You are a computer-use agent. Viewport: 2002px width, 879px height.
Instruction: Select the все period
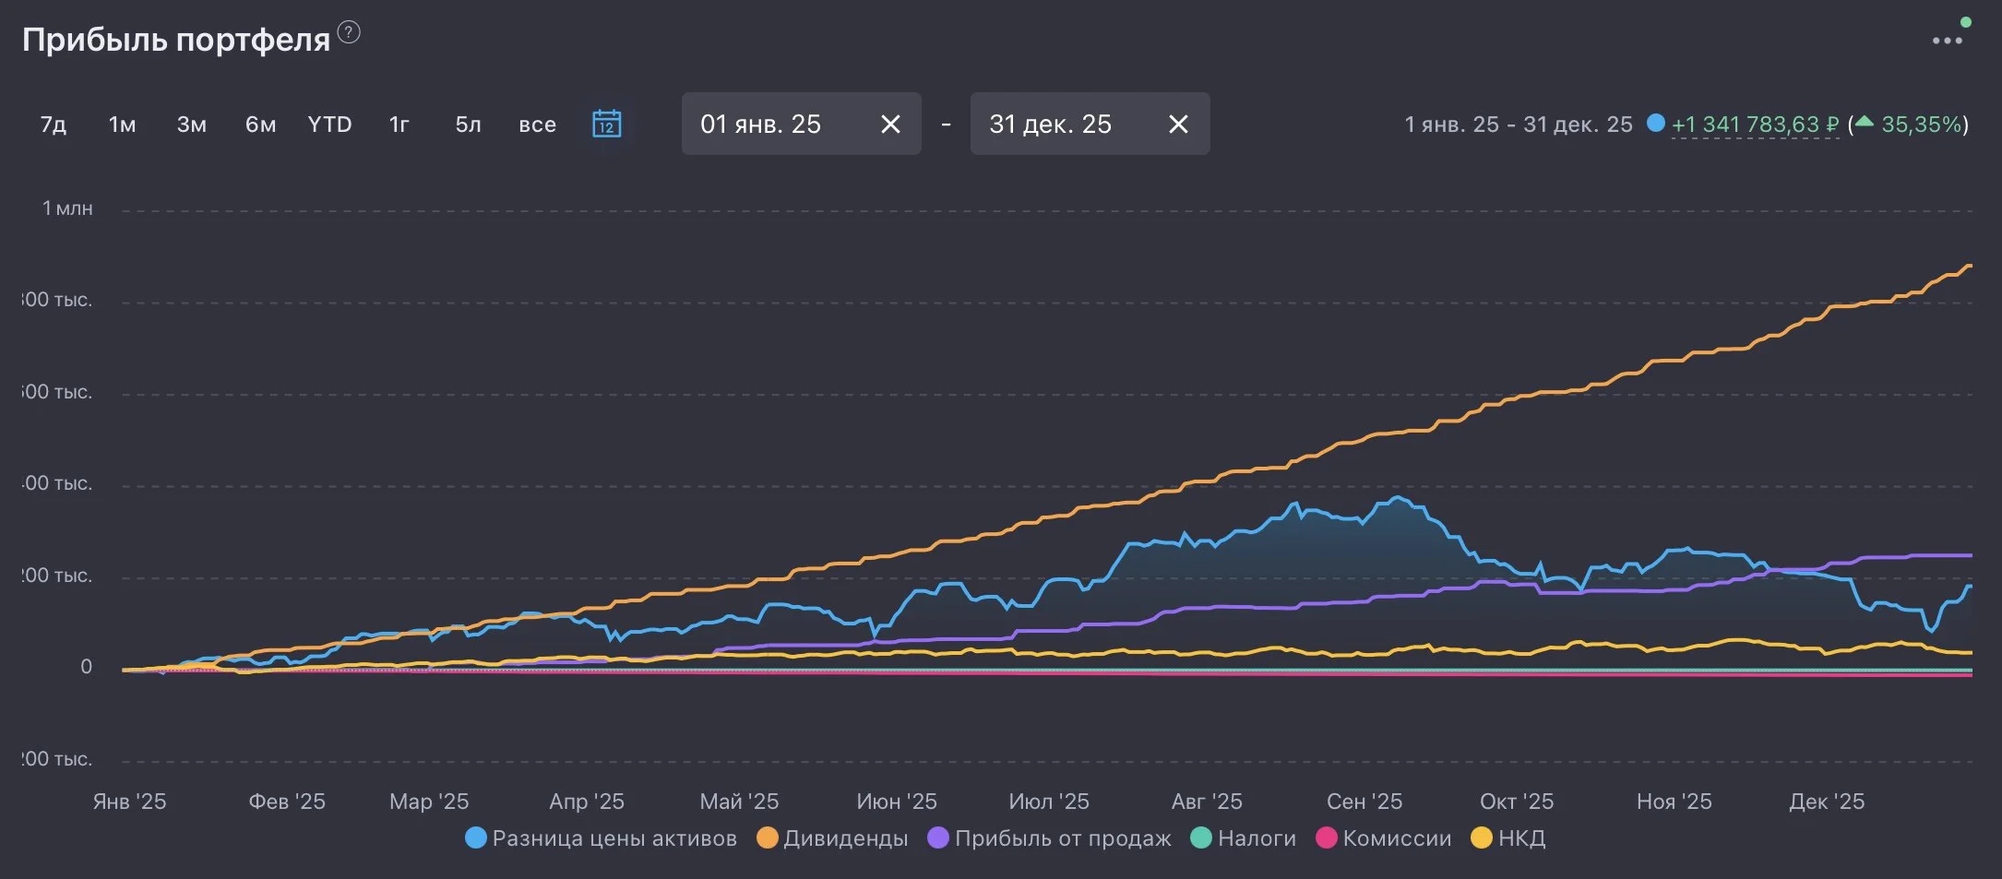pos(537,125)
